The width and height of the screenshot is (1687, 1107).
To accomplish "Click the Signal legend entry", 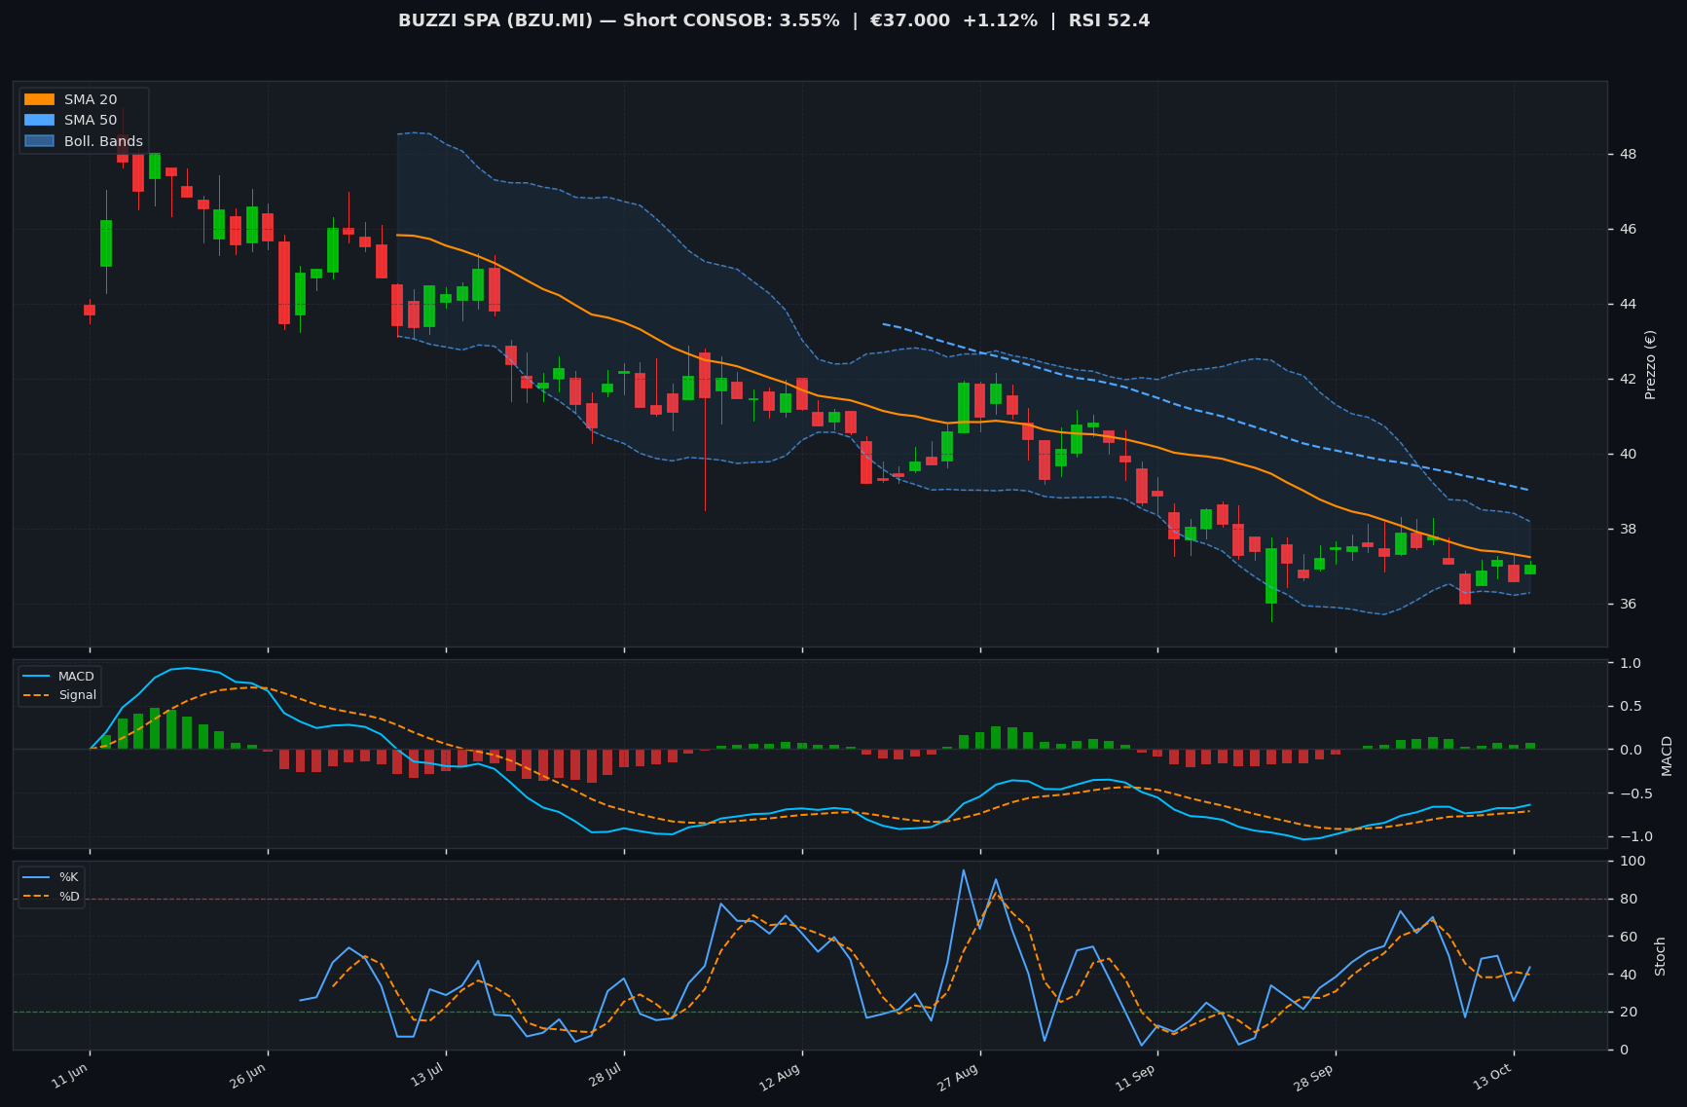I will coord(60,695).
